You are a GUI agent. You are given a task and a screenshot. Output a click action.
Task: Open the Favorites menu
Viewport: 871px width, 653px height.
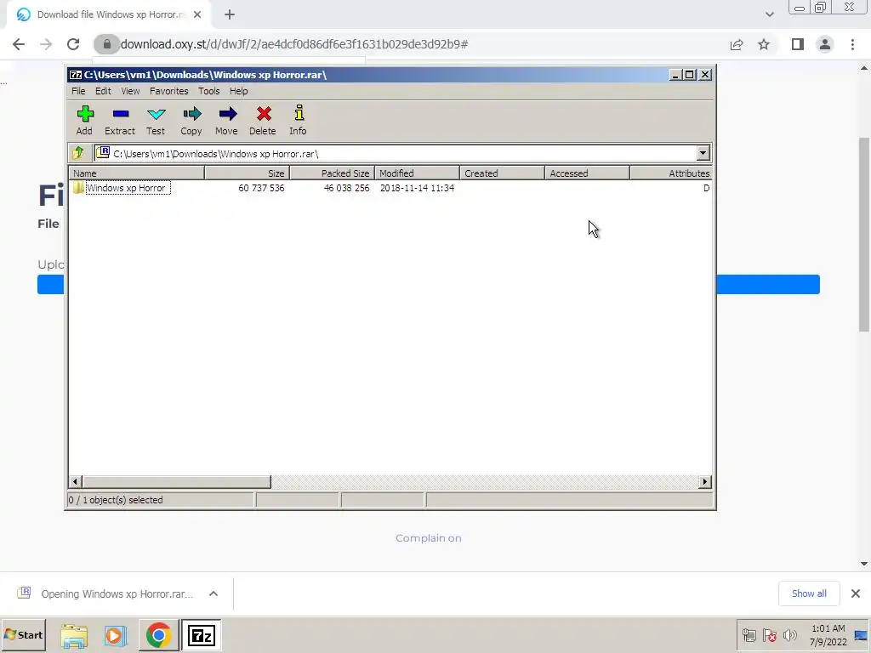pyautogui.click(x=169, y=91)
